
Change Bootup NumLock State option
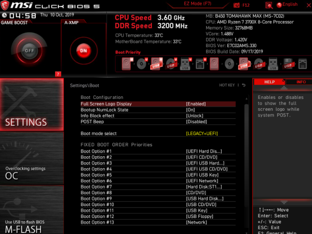click(x=158, y=110)
